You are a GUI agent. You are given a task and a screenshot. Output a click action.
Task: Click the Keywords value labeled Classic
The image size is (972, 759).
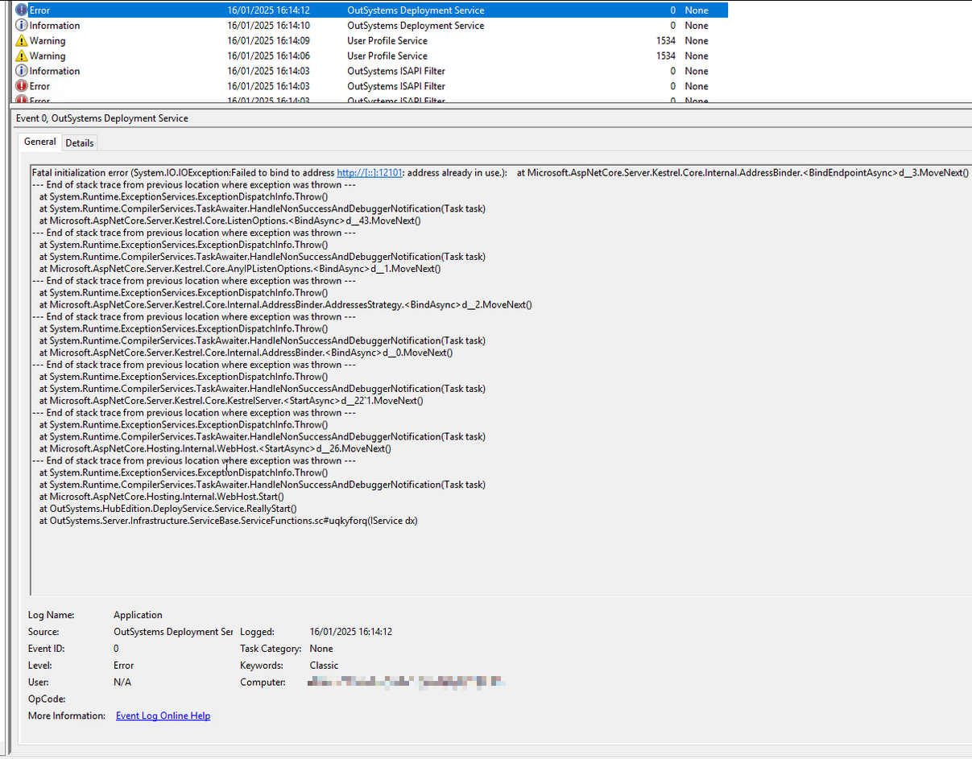(324, 666)
